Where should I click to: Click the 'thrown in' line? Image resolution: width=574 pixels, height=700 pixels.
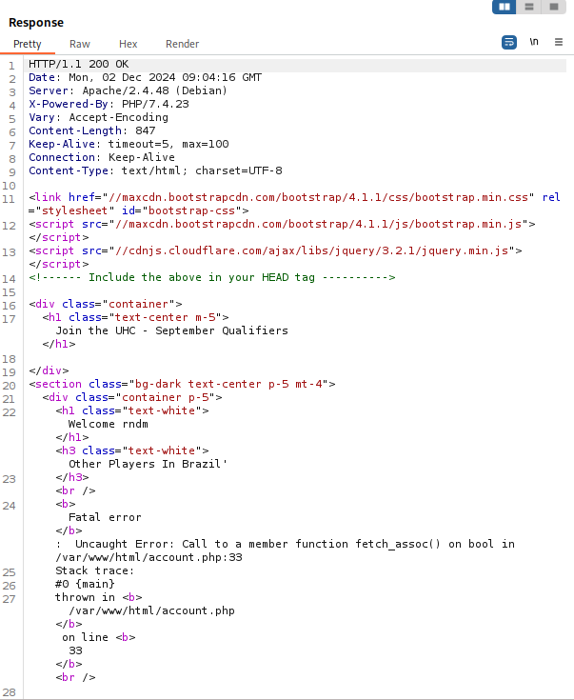[99, 597]
